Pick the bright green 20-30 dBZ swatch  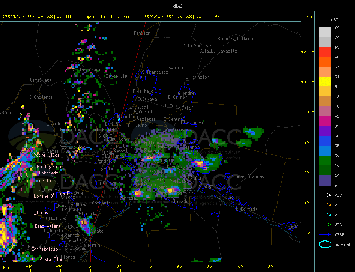tap(325, 161)
